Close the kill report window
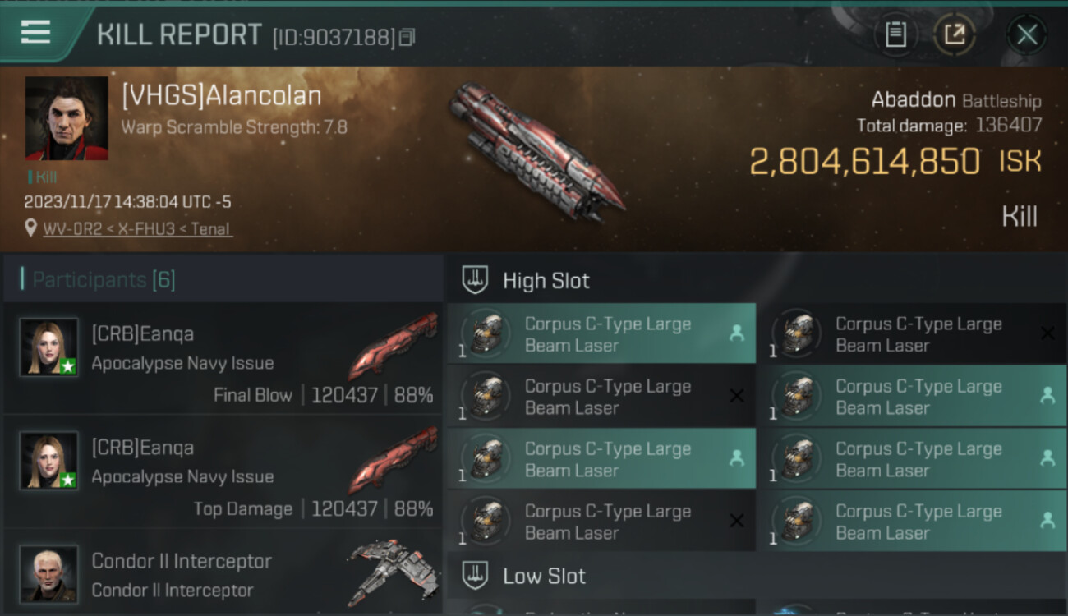 point(1027,34)
